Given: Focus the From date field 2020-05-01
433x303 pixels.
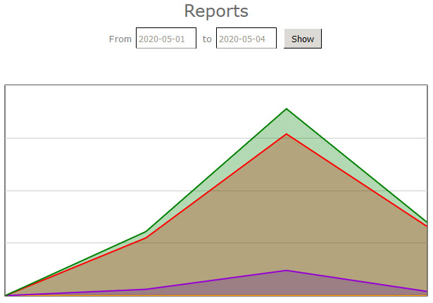Looking at the screenshot, I should (166, 38).
